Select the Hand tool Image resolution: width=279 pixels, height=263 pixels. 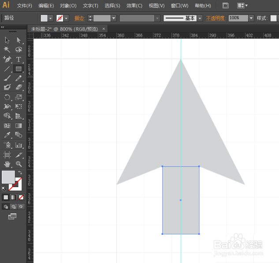[7, 164]
